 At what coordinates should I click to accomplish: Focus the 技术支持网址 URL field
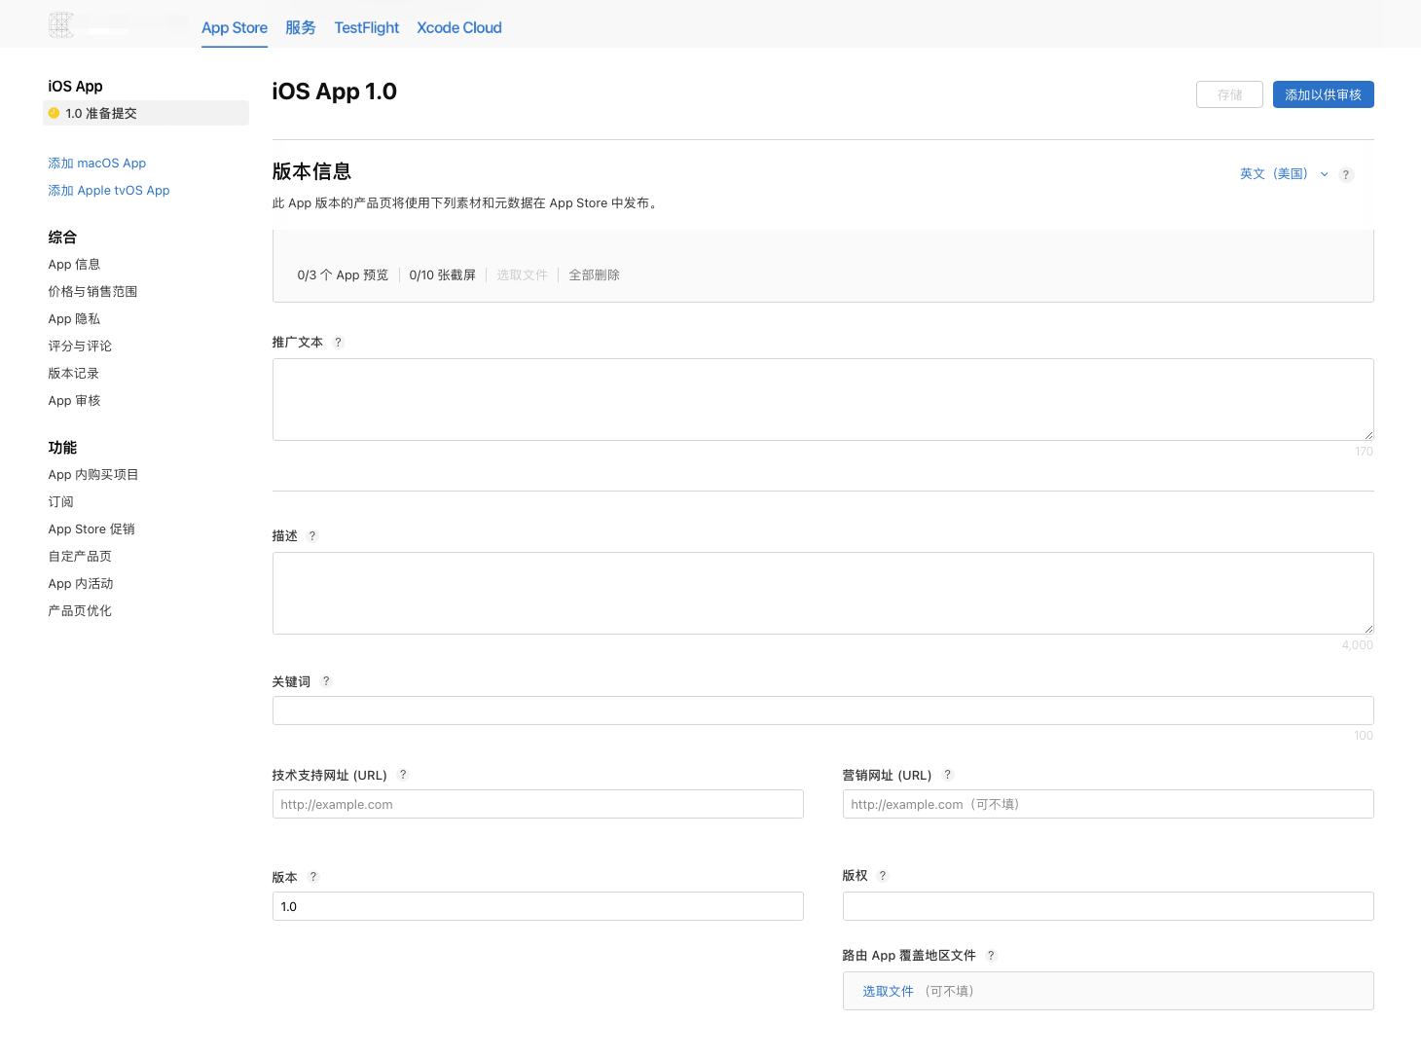click(x=538, y=804)
